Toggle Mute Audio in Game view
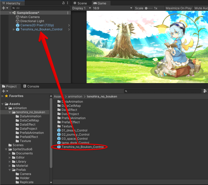Screen dimensions: 208x185 coord(201,8)
